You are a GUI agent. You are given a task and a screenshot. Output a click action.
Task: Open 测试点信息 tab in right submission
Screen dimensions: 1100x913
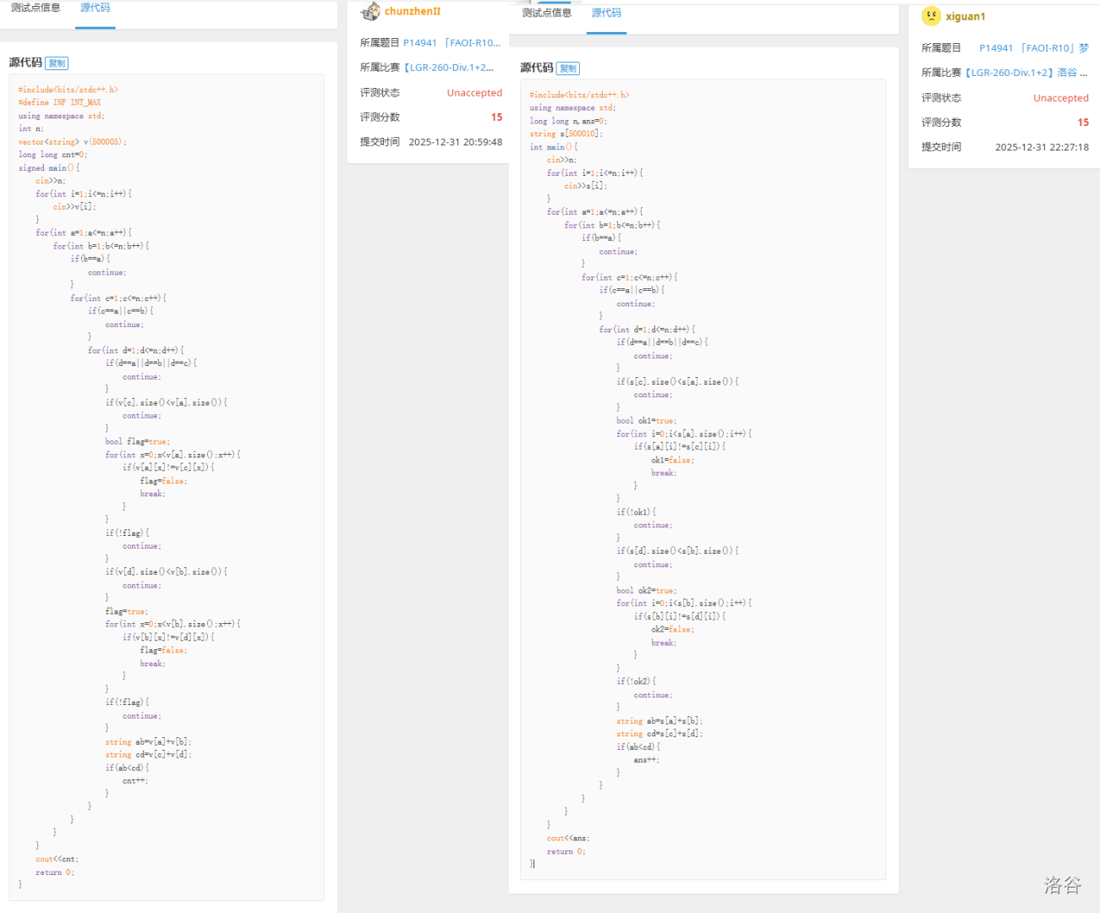[546, 13]
